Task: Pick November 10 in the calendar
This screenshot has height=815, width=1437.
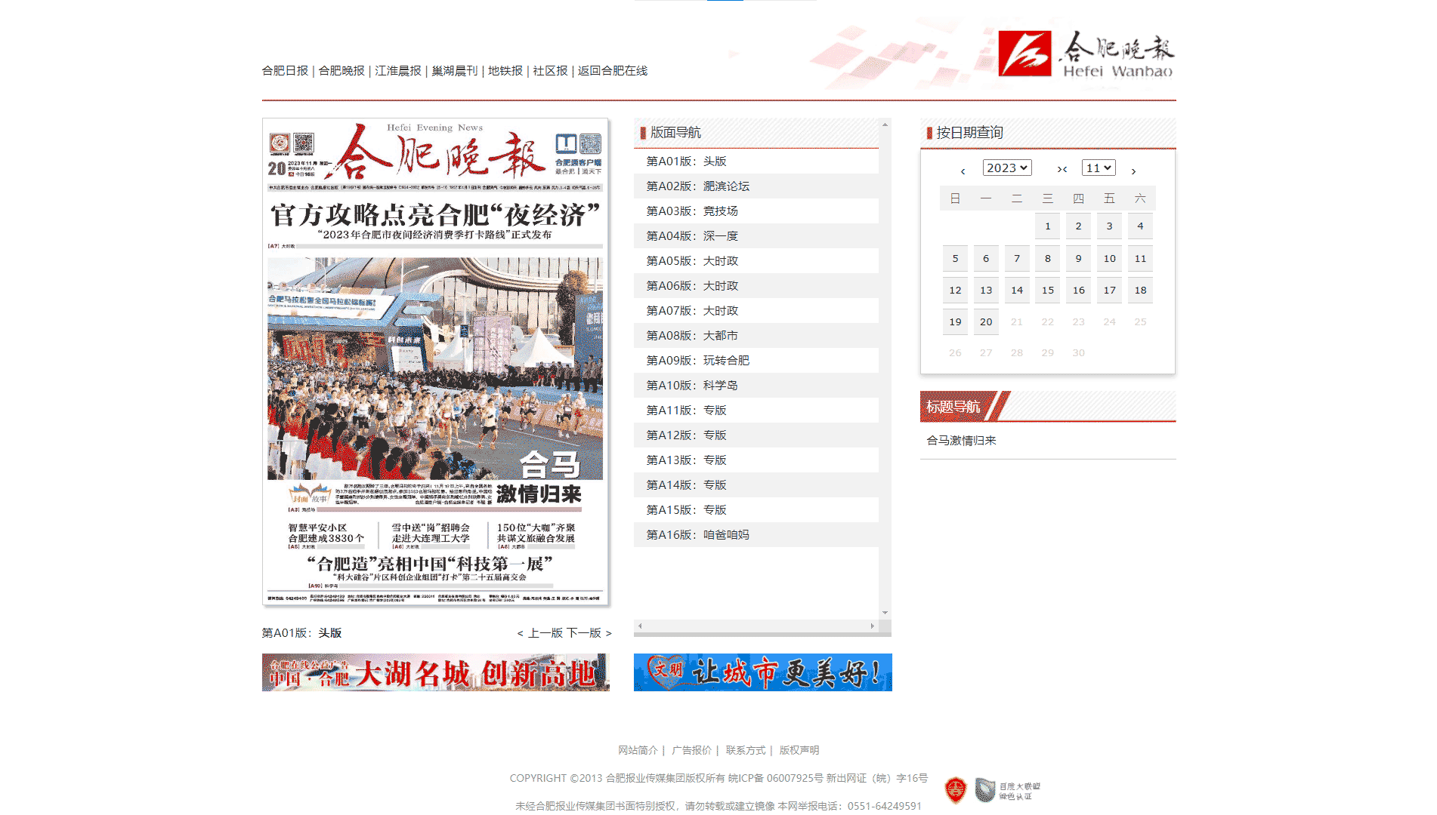Action: (x=1109, y=259)
